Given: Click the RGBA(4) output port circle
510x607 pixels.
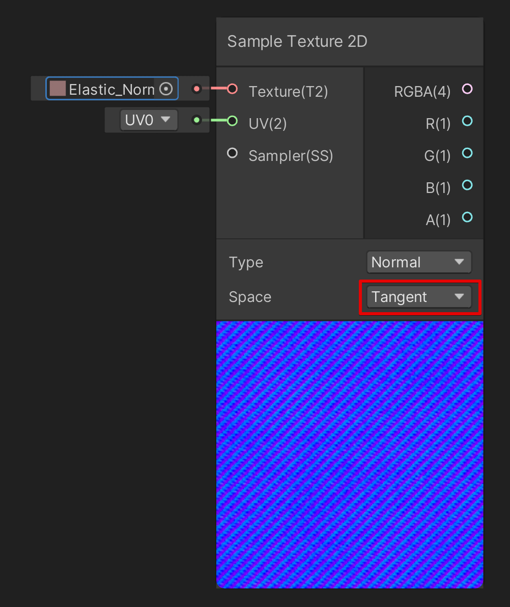Looking at the screenshot, I should 467,89.
